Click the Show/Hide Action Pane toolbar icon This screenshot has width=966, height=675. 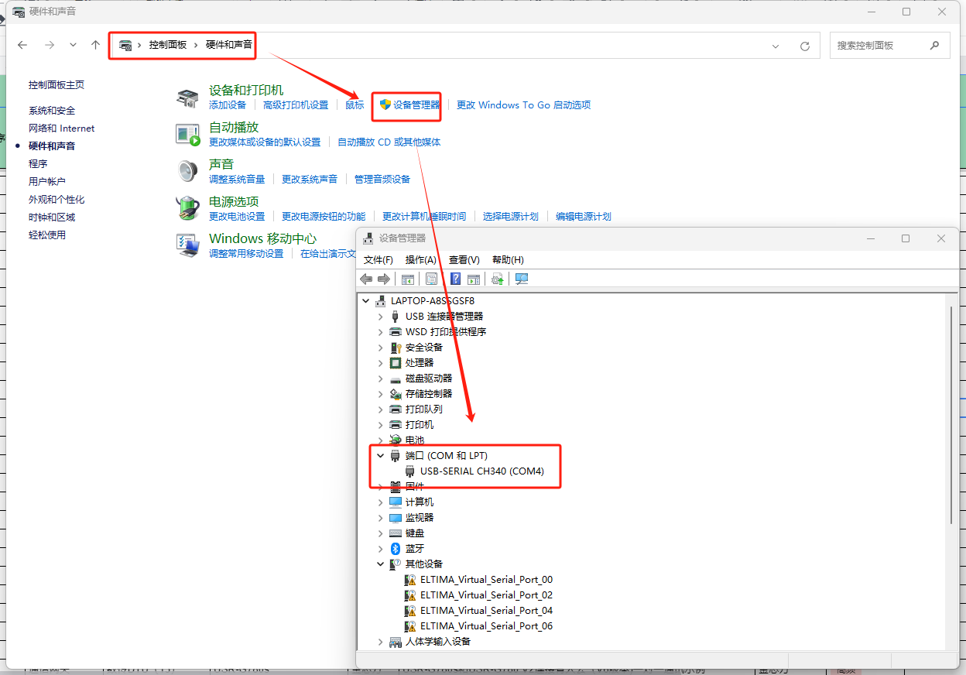474,279
